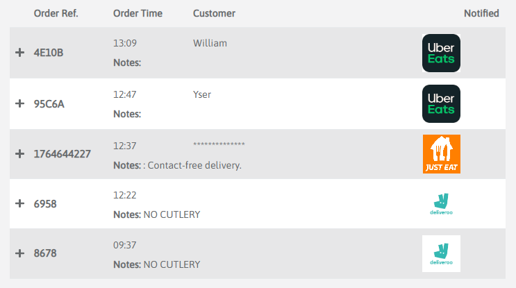Screen dimensions: 516x288
Task: Click customer name Yser
Action: (202, 94)
